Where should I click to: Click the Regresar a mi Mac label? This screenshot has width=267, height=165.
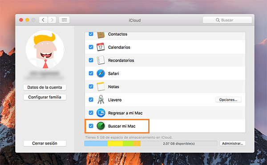[x=125, y=113]
